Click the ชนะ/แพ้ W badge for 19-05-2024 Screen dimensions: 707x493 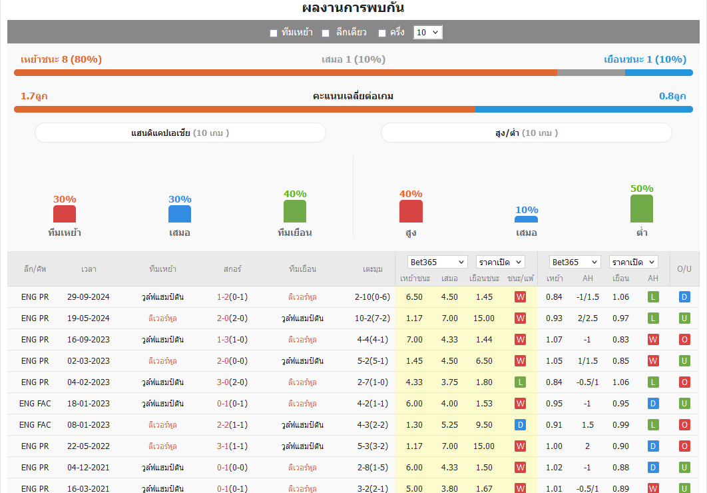521,318
